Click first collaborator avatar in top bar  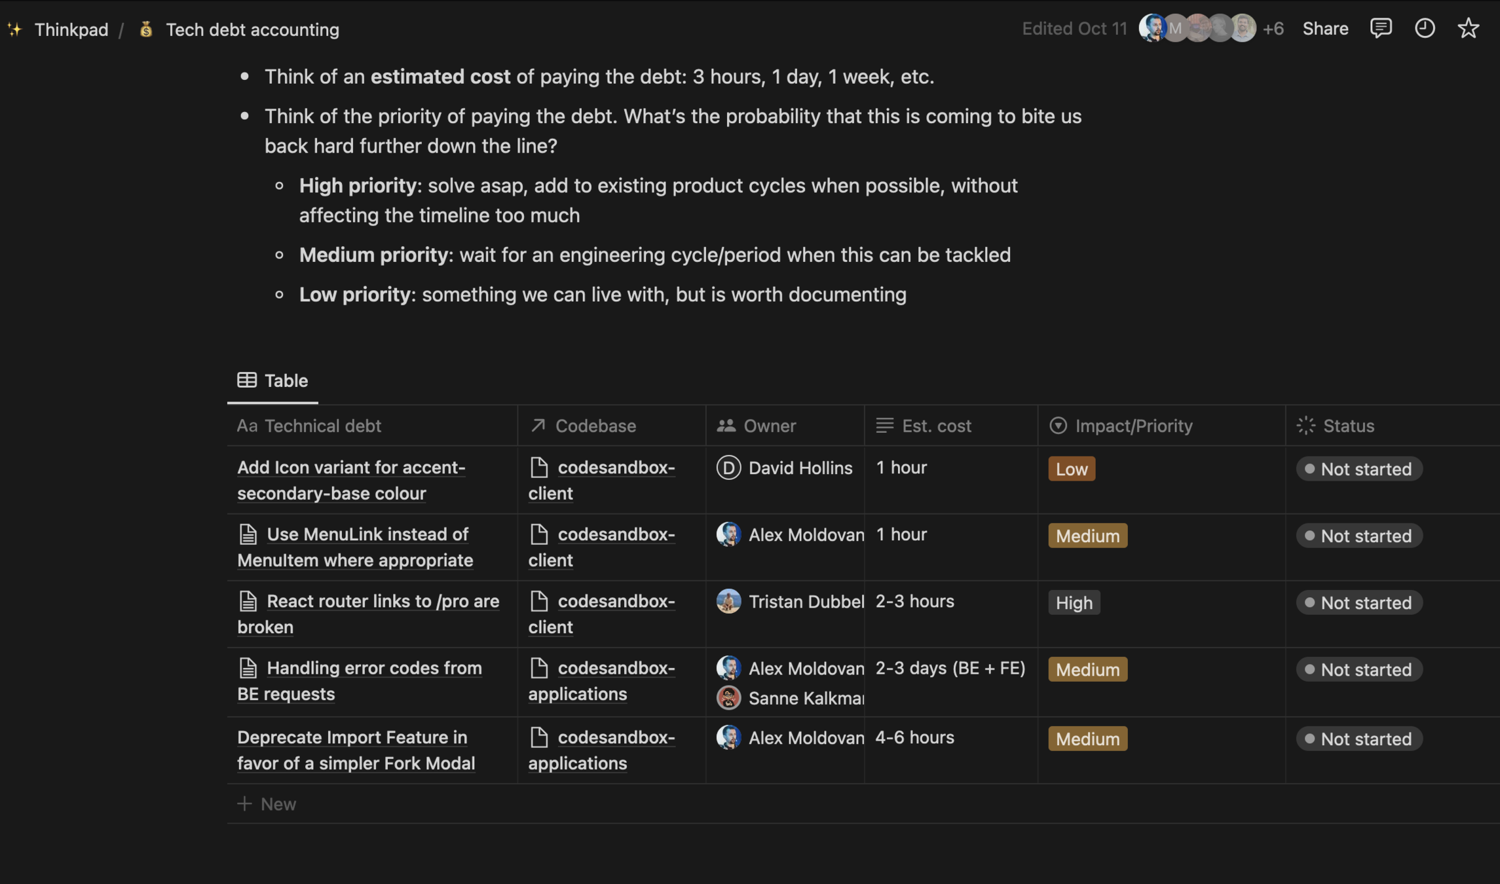1151,28
